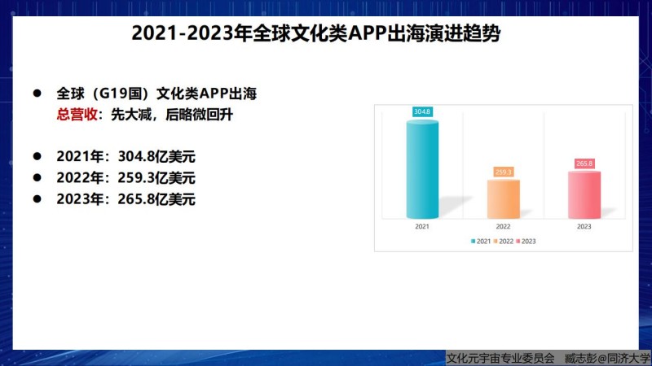This screenshot has width=652, height=366.
Task: Click the pink 2023 bar in chart
Action: (x=584, y=194)
